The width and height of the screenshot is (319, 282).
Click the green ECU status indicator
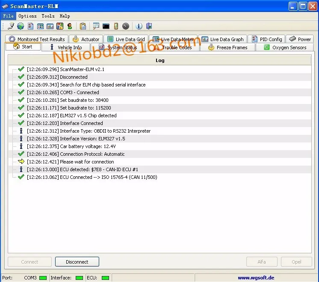click(x=105, y=278)
